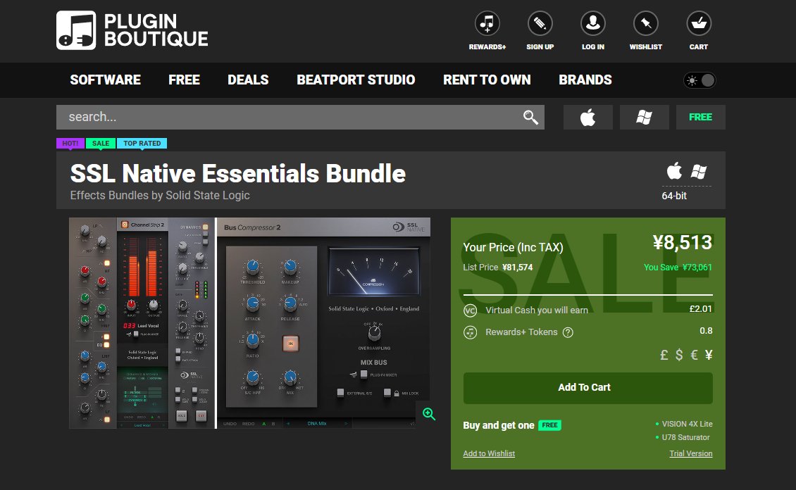Open the BEATPORT STUDIO menu

(356, 80)
